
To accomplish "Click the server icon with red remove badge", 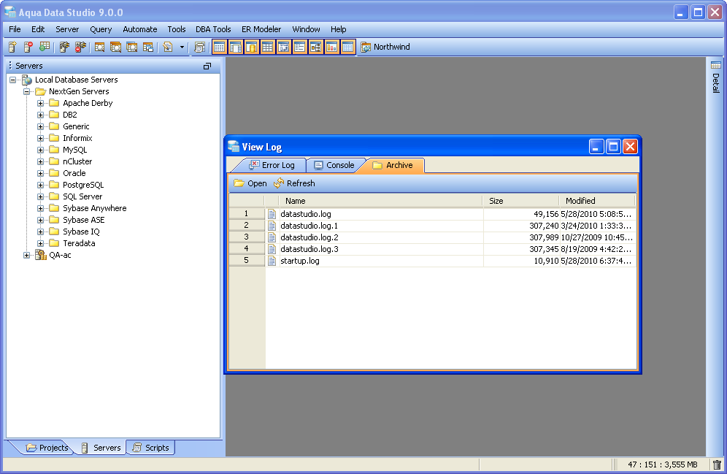I will coord(28,47).
